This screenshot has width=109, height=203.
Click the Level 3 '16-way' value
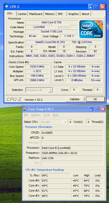[x=96, y=80]
